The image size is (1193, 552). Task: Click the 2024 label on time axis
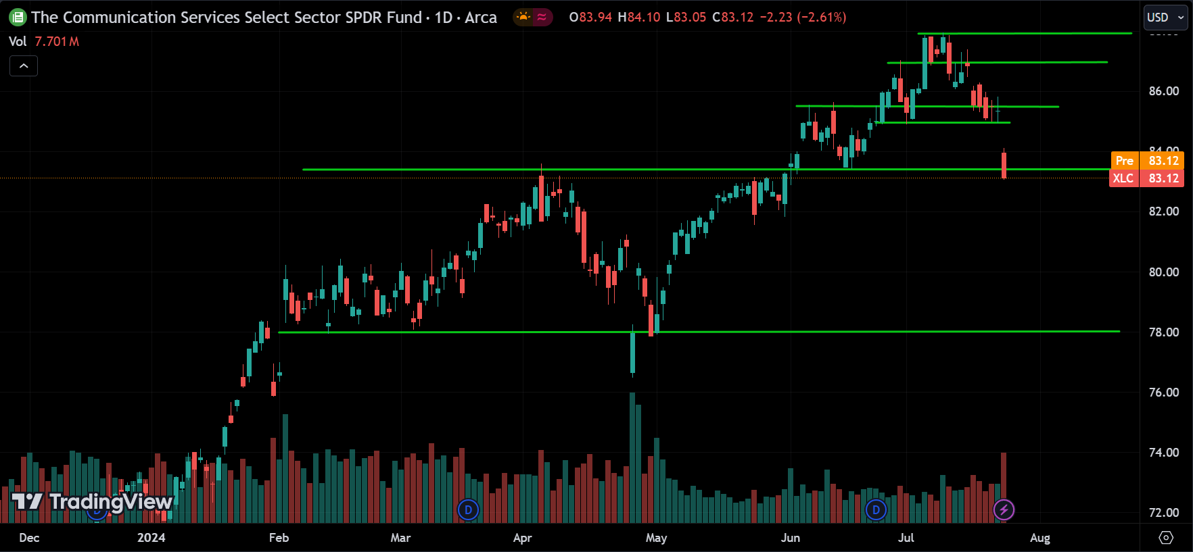coord(151,538)
